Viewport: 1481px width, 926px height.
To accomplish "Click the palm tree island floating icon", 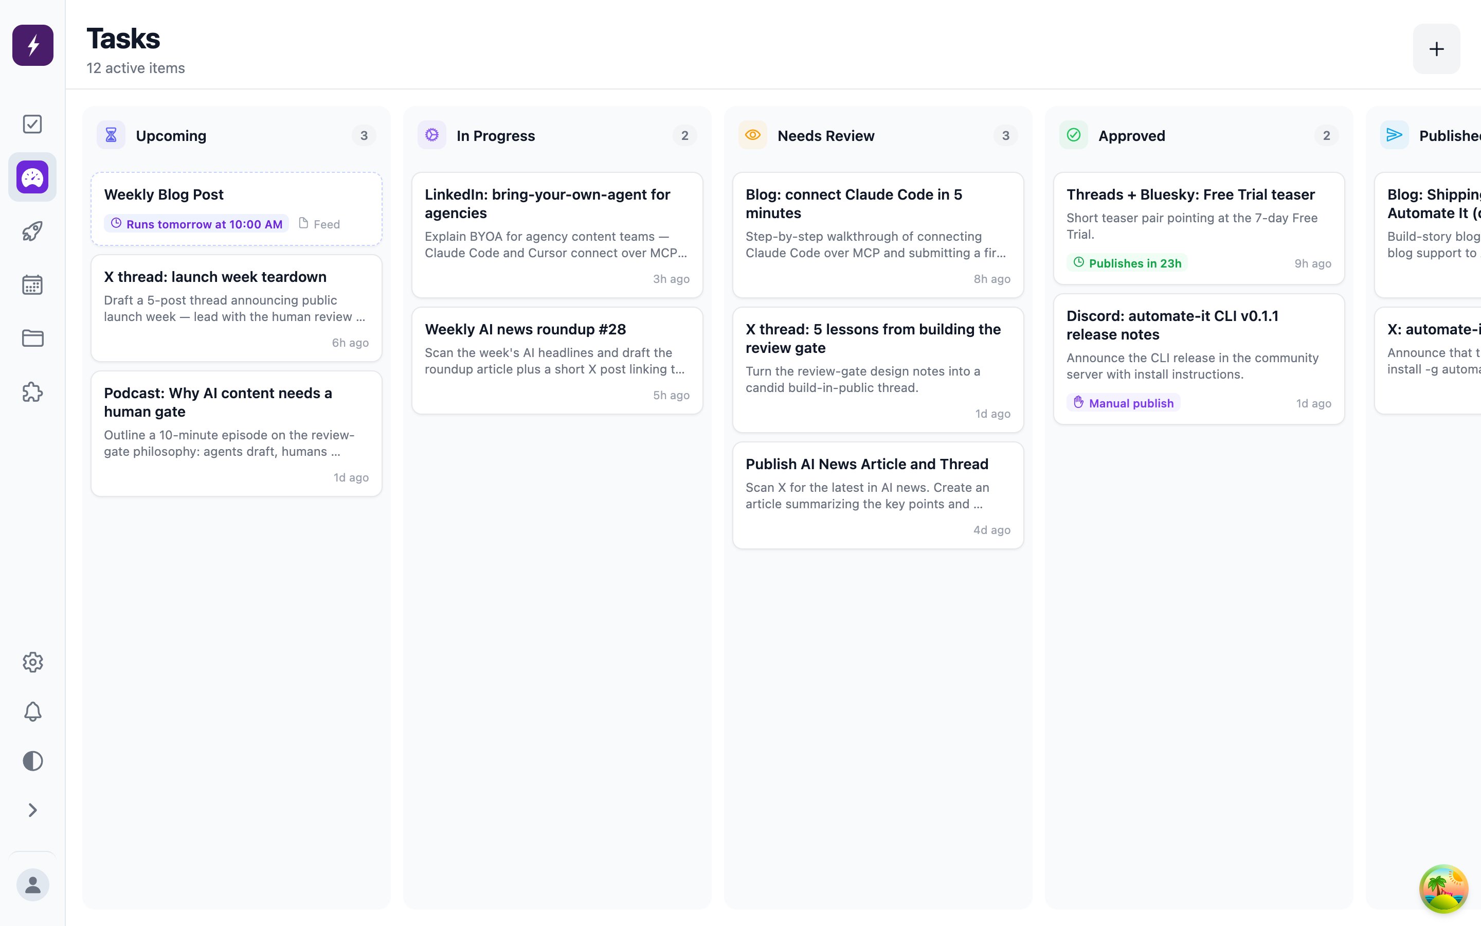I will tap(1443, 888).
